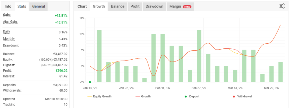Open the Drawdown tab
This screenshot has width=289, height=108.
tap(154, 6)
